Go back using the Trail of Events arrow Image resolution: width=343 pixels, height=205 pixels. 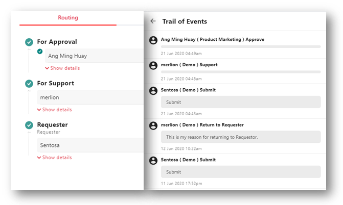(x=153, y=21)
